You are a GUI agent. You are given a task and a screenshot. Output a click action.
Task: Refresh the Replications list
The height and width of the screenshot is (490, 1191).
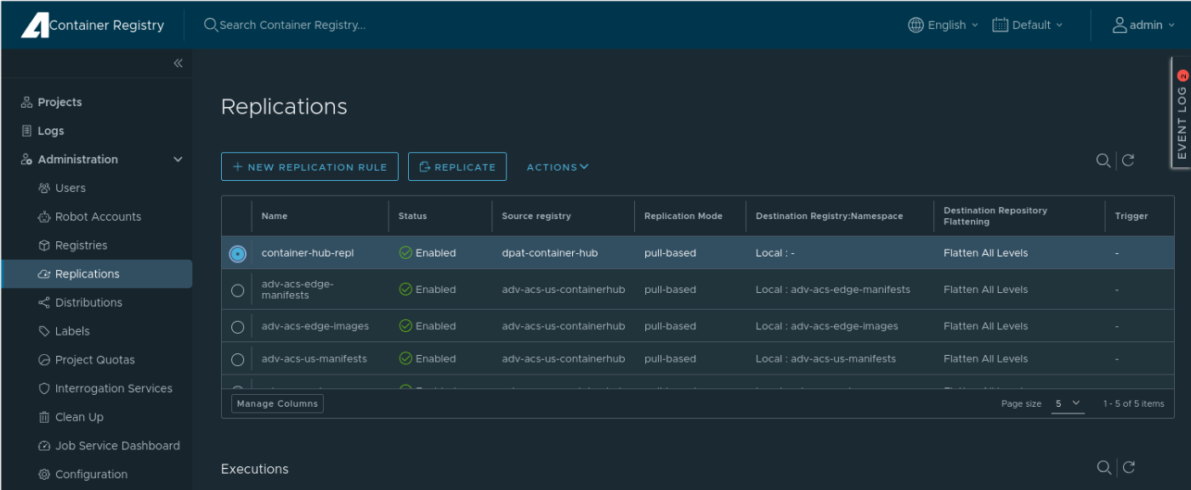pyautogui.click(x=1128, y=161)
